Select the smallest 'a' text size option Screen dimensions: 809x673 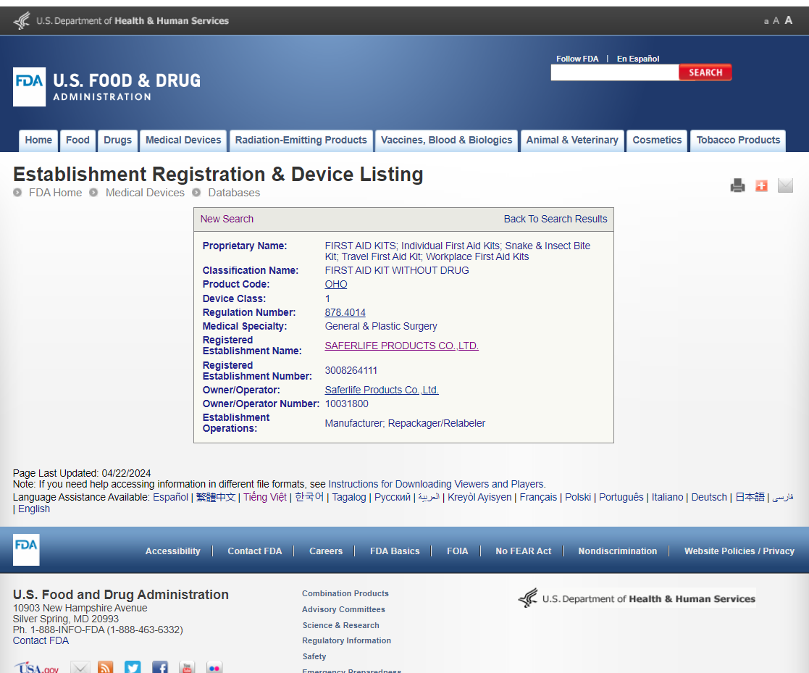(766, 22)
